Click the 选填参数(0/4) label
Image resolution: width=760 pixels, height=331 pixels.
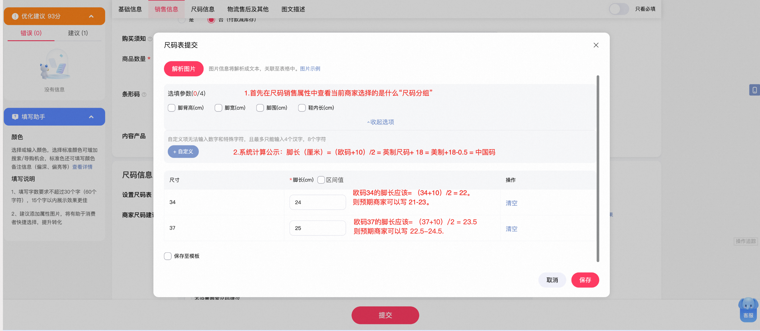point(187,93)
